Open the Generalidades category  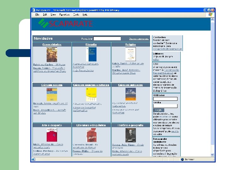click(x=52, y=44)
